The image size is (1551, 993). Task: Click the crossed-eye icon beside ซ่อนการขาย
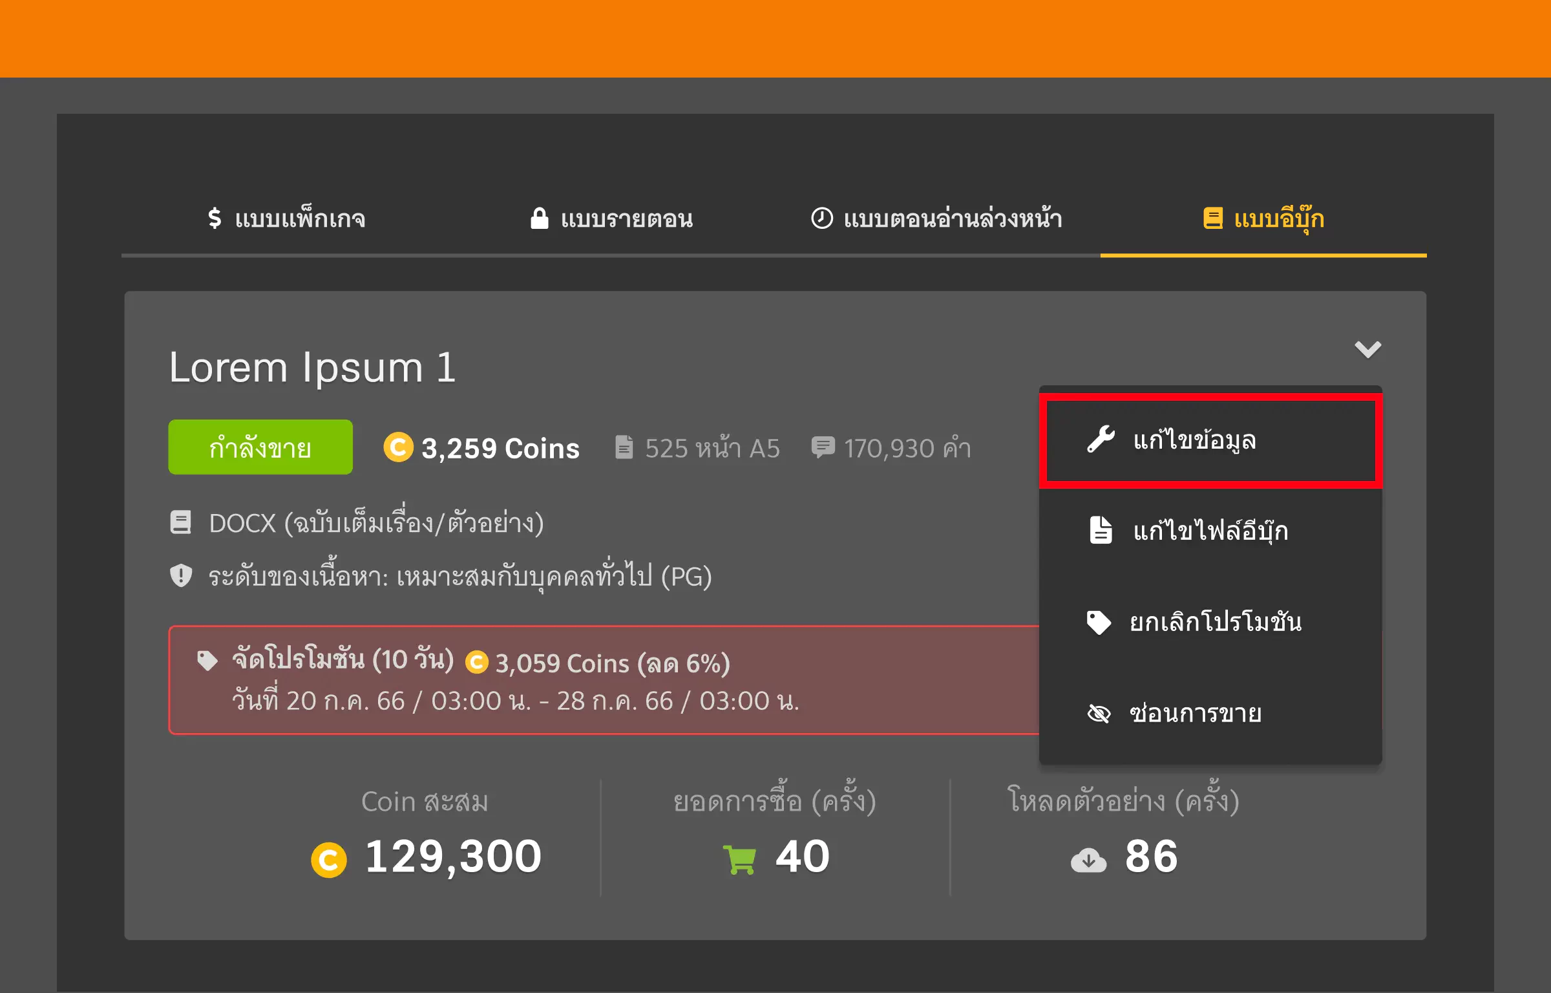(x=1099, y=714)
